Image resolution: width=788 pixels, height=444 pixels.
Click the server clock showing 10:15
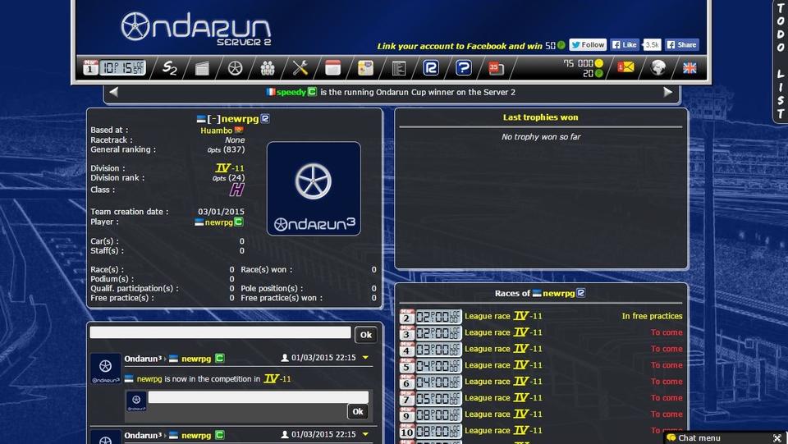(x=122, y=67)
